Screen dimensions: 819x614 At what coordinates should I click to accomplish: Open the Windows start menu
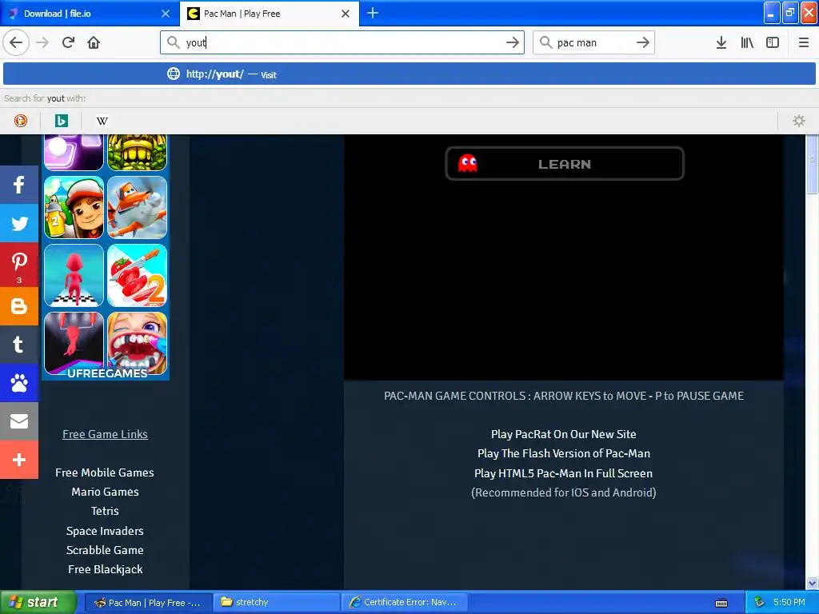click(38, 602)
